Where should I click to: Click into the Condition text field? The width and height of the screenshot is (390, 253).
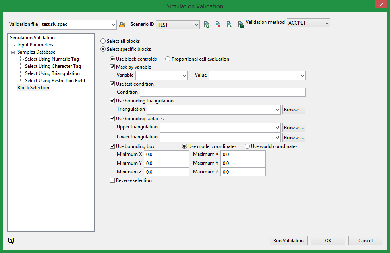(x=222, y=92)
